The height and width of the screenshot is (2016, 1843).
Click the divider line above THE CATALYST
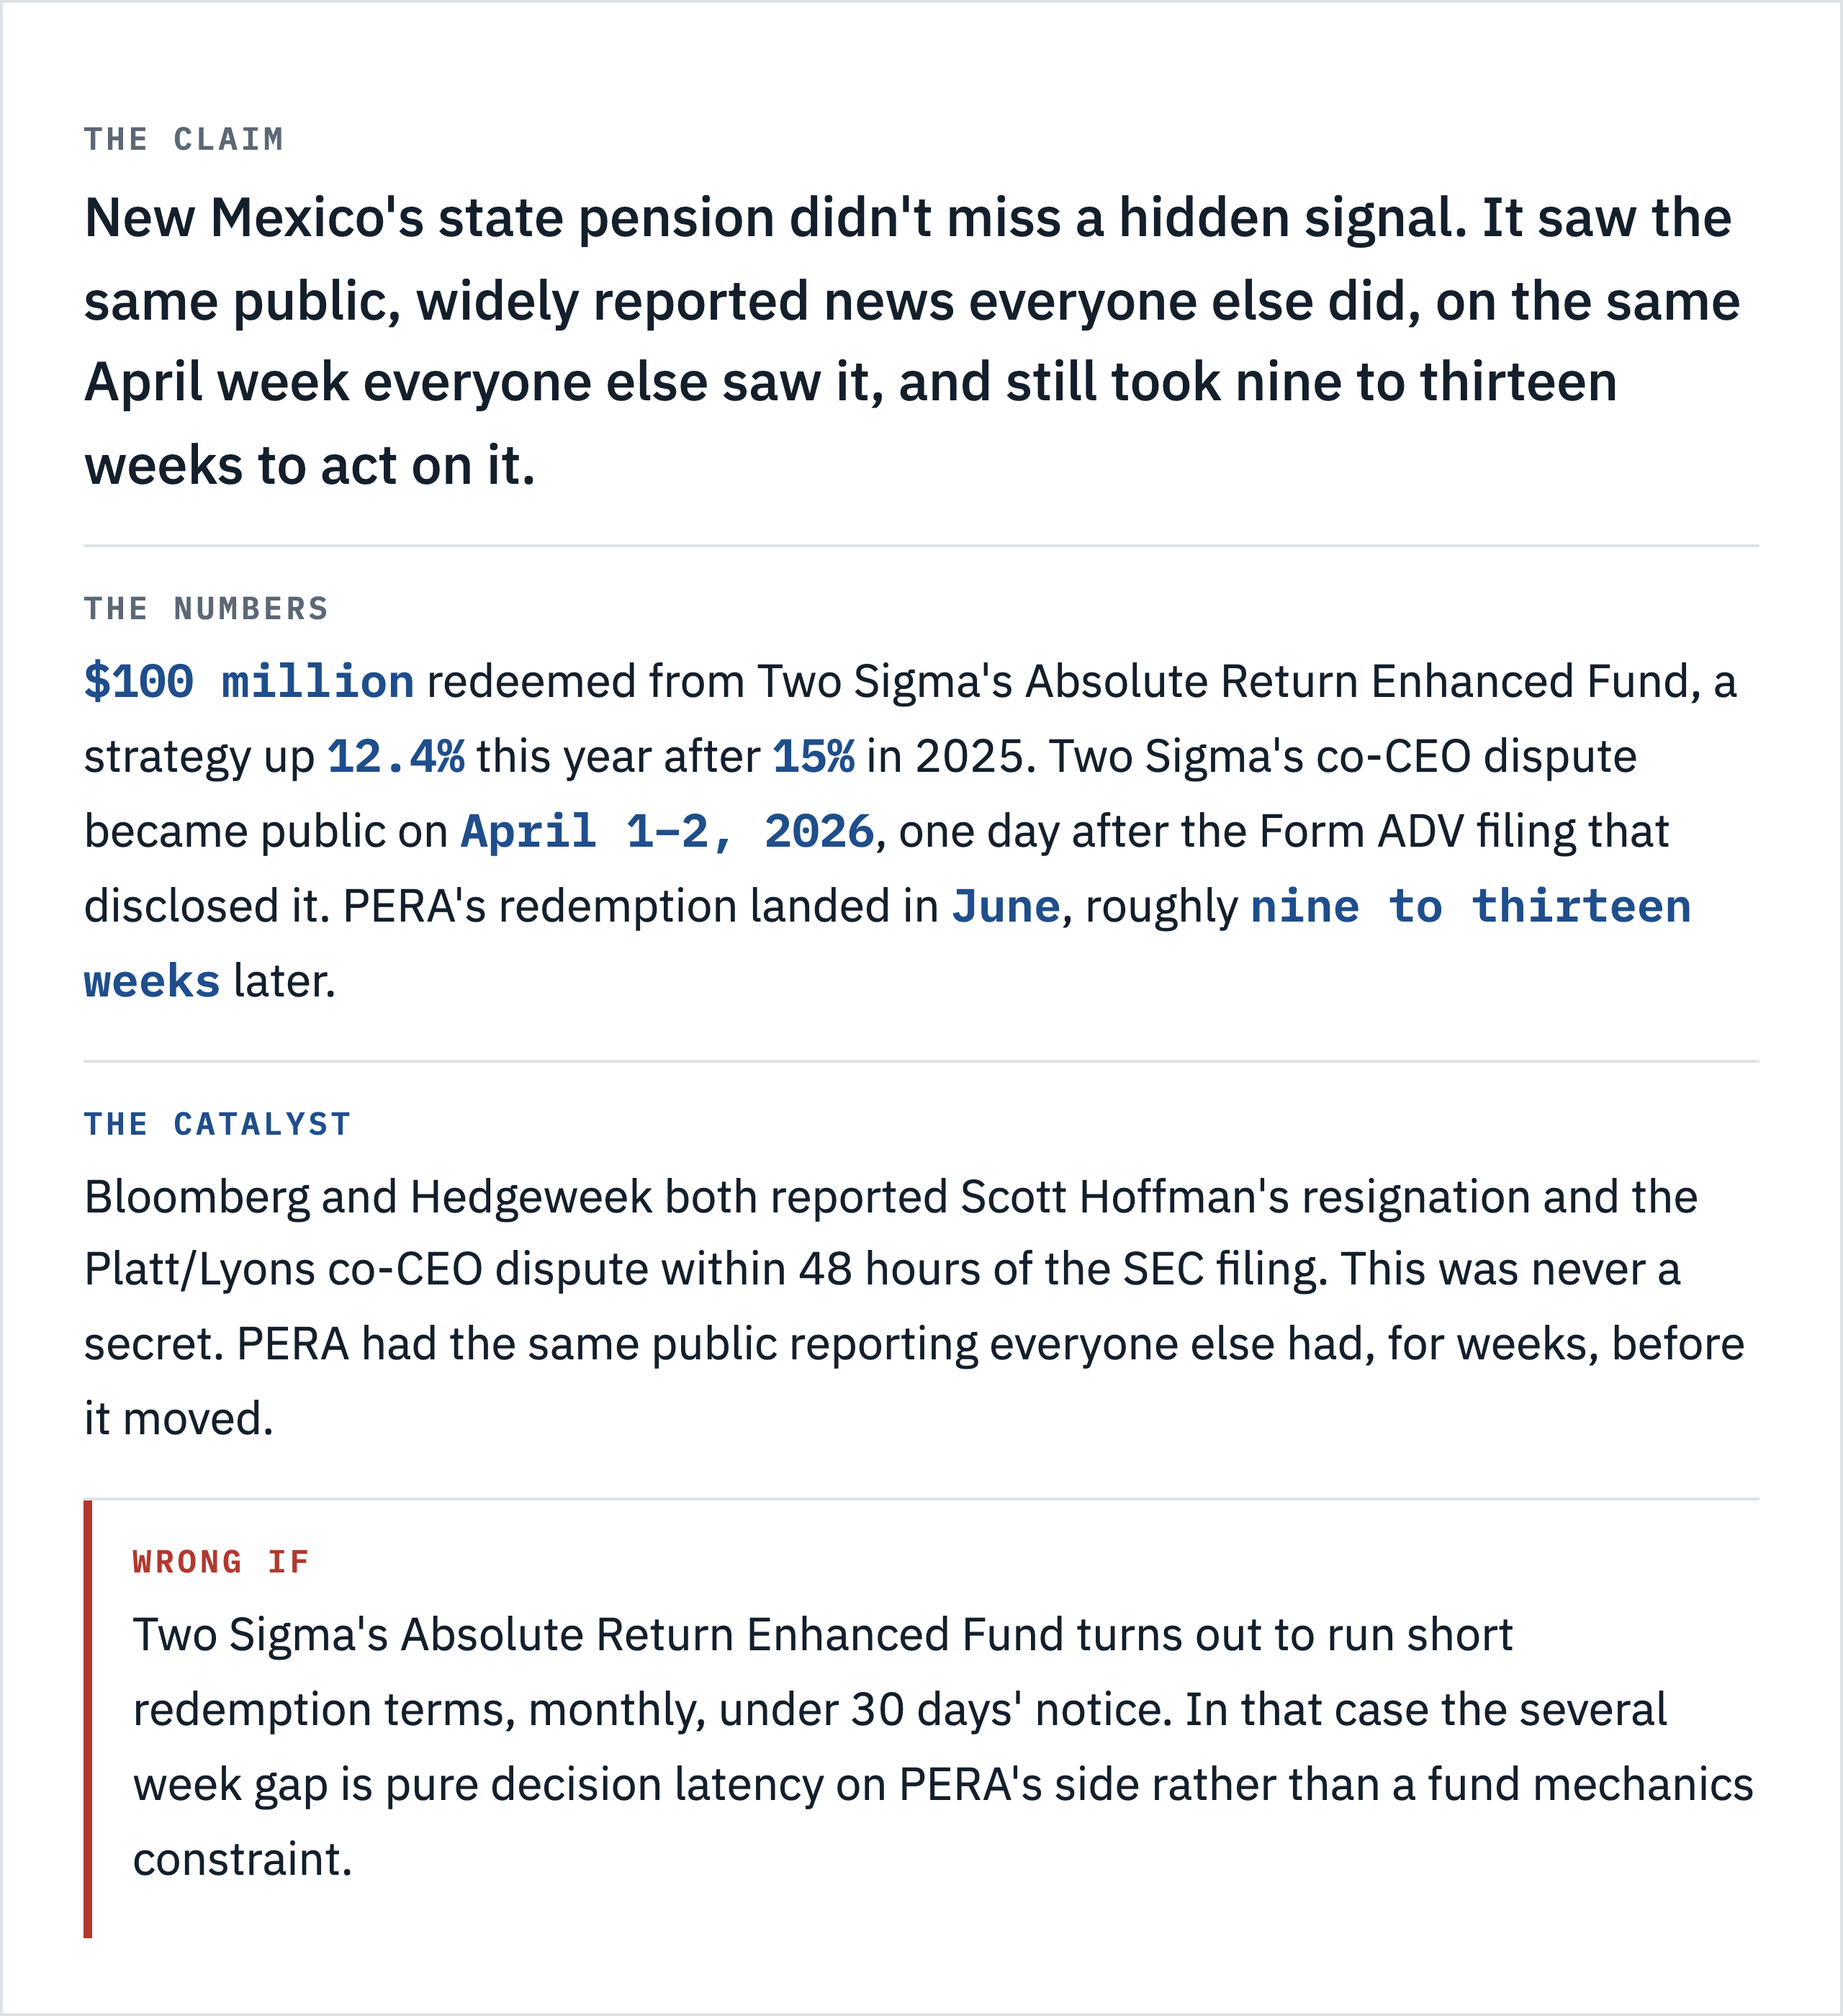[921, 1061]
